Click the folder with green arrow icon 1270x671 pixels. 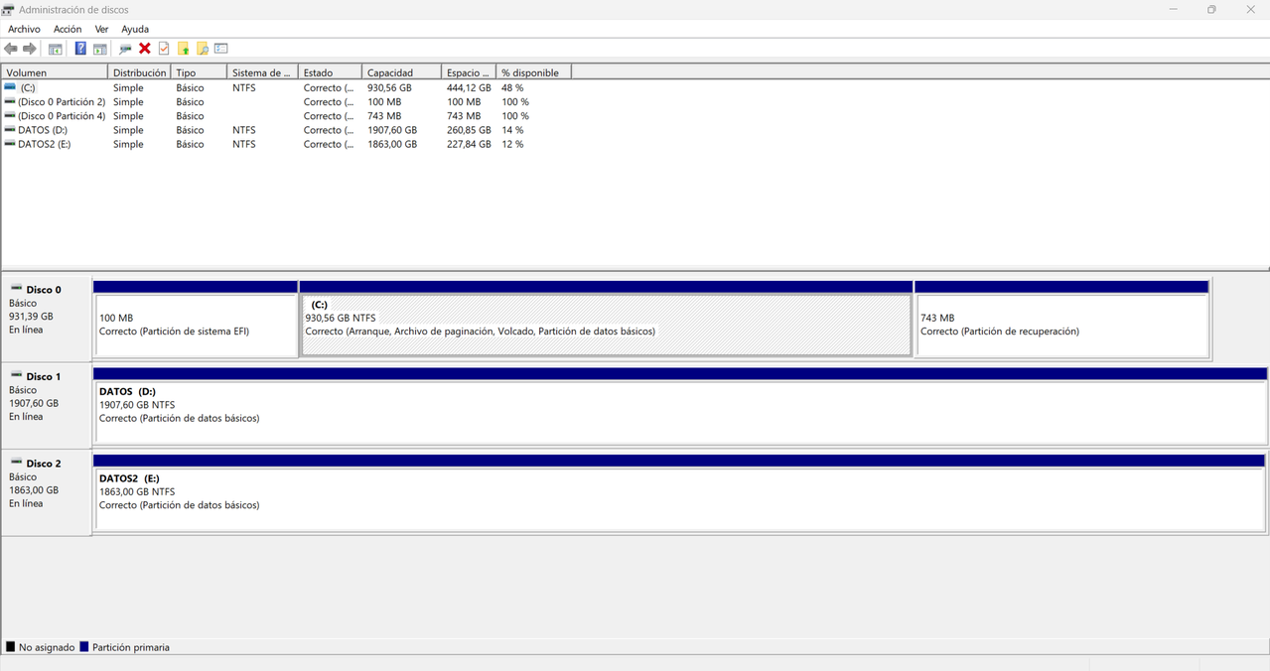(x=184, y=49)
